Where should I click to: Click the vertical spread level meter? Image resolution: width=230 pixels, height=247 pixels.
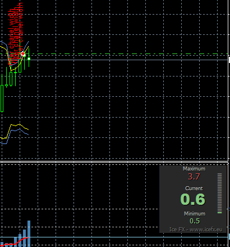(219, 194)
